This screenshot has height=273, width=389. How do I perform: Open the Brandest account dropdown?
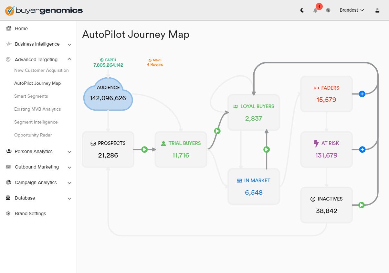tap(352, 10)
